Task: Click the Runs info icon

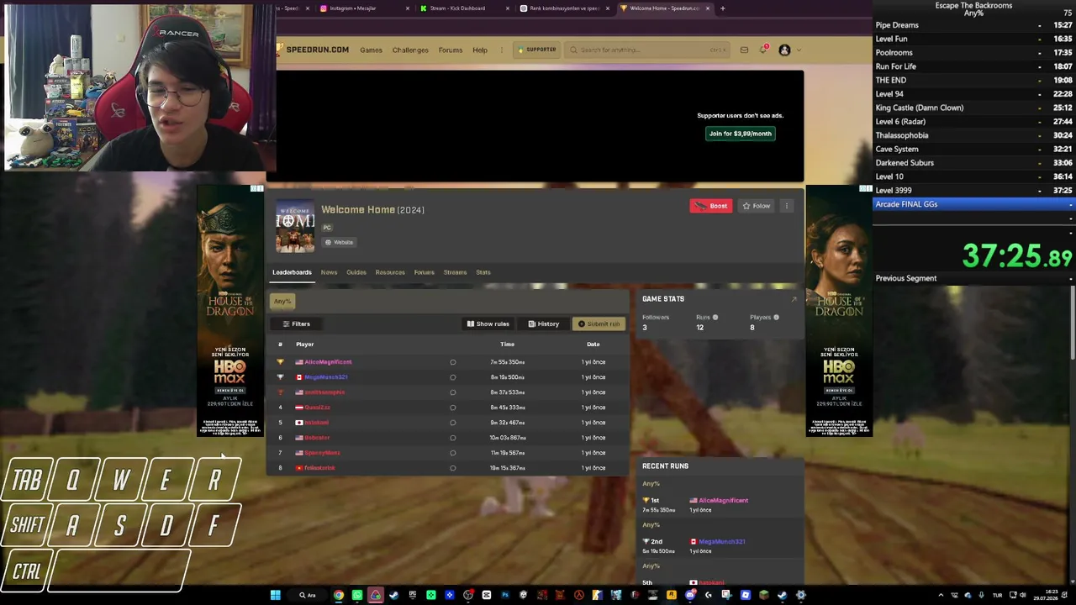Action: [x=715, y=318]
